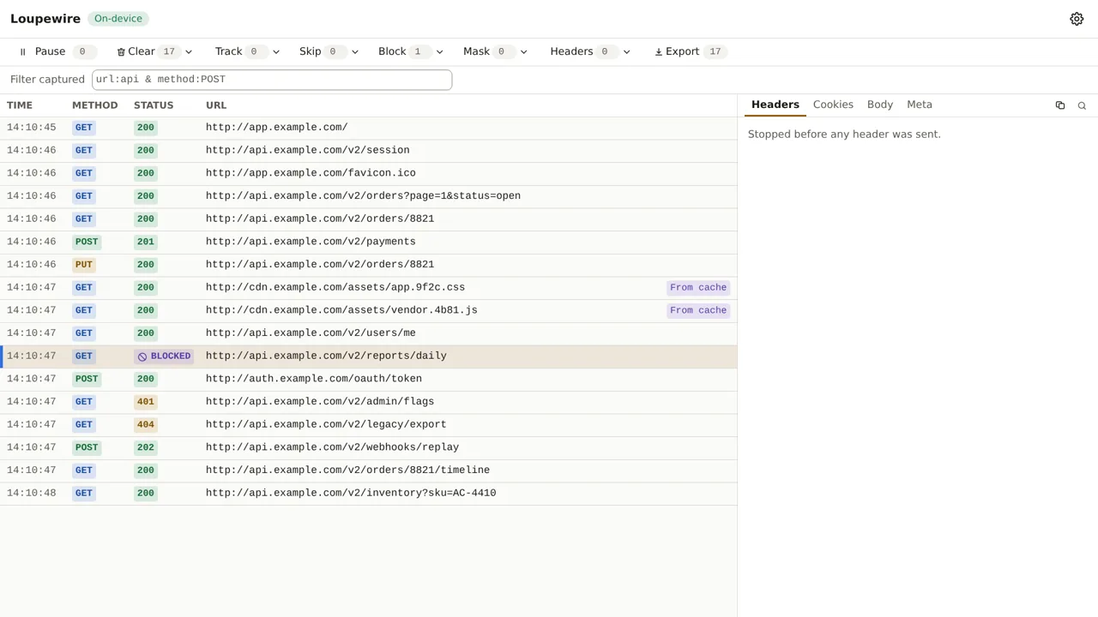Select the oauth/token request row
The image size is (1098, 617).
click(x=369, y=379)
